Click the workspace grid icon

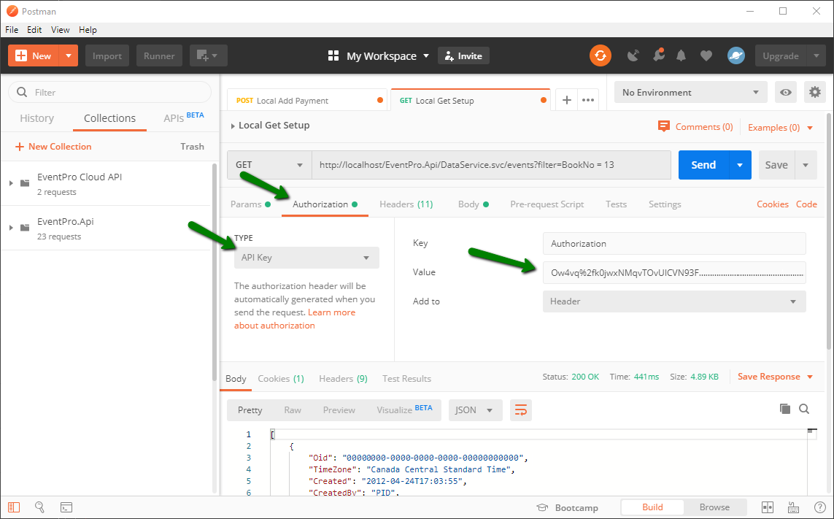(333, 56)
